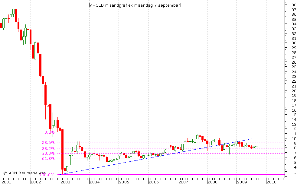This screenshot has height=184, width=297.
Task: Click the 2007 year label on the time axis
Action: click(x=183, y=182)
